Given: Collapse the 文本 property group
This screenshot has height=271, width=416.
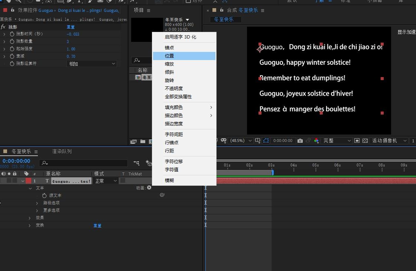Looking at the screenshot, I should tap(30, 188).
